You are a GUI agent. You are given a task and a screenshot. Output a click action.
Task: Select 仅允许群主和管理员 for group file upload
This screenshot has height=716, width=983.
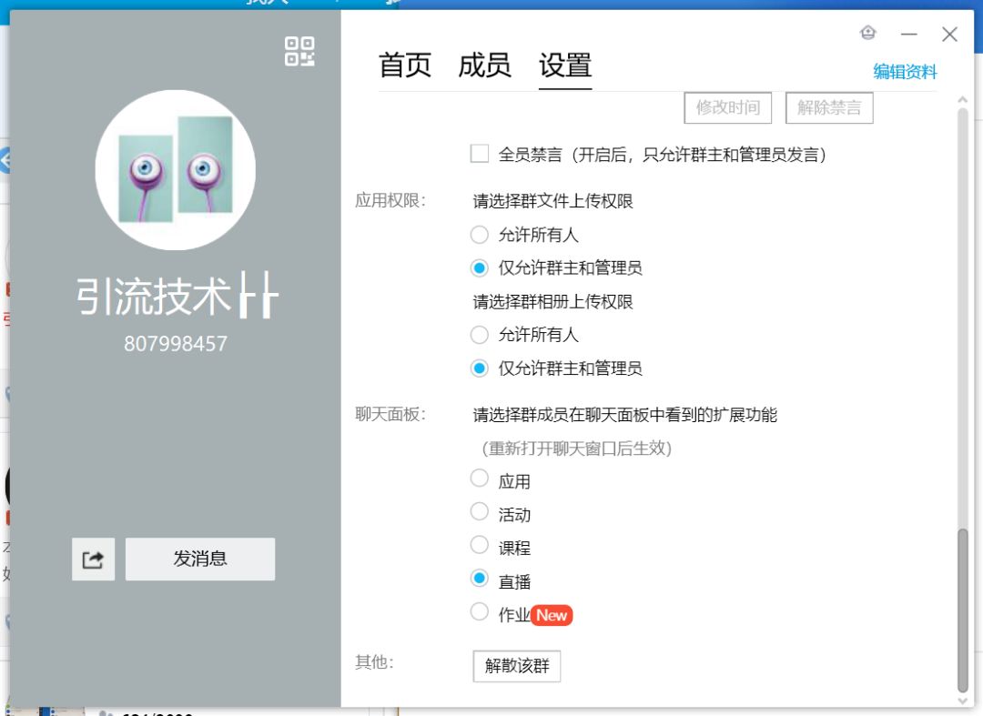click(480, 268)
